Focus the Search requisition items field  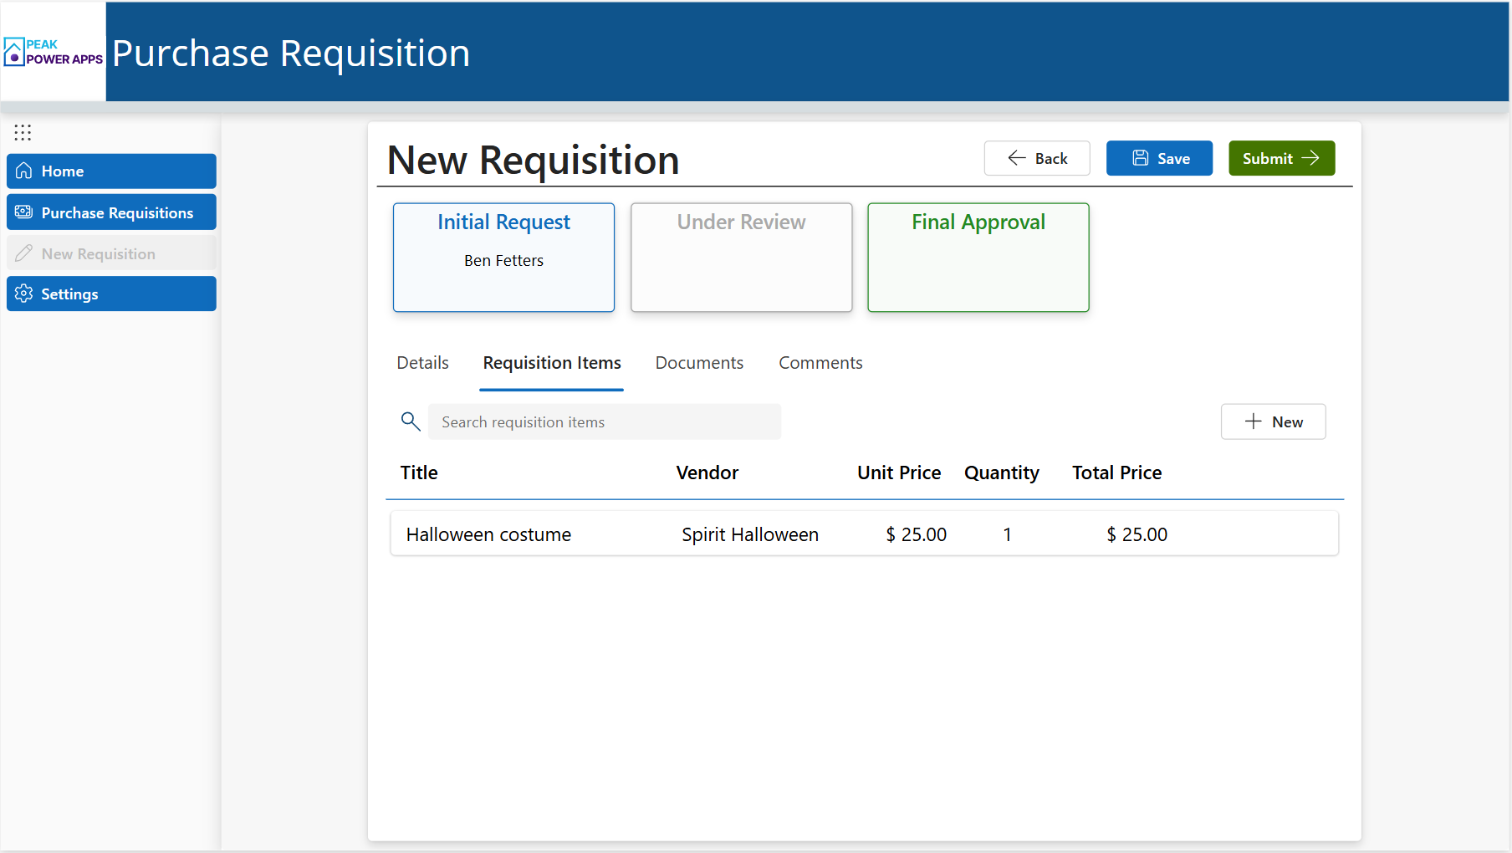point(605,421)
